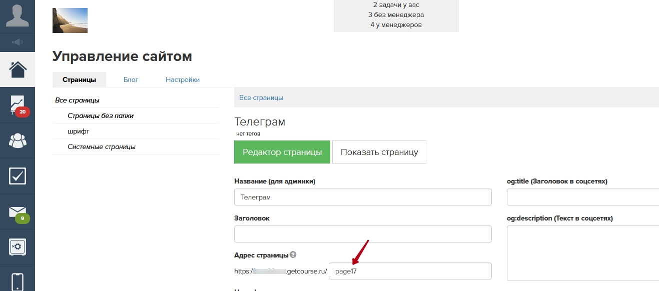Screen dimensions: 659x291
Task: Select the шрифт folder in tree
Action: click(79, 131)
